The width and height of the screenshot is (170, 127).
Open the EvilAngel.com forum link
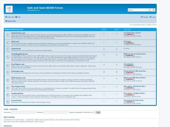(x=17, y=71)
